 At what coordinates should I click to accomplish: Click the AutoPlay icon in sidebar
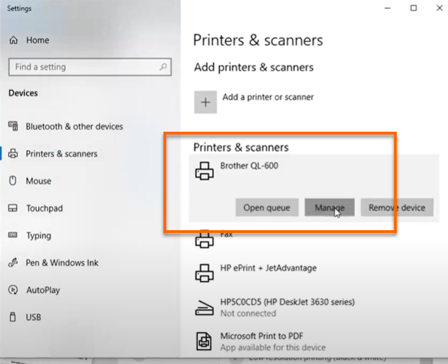pos(12,291)
